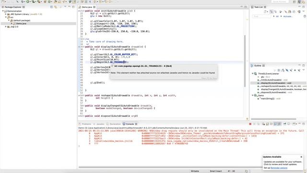Viewport: 307px width, 173px height.
Task: Collapse ThirdGLEventListener in Outline
Action: pos(253,74)
